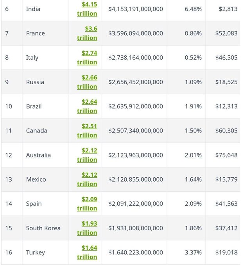Click Canada's per capita value $60,305

click(x=226, y=131)
